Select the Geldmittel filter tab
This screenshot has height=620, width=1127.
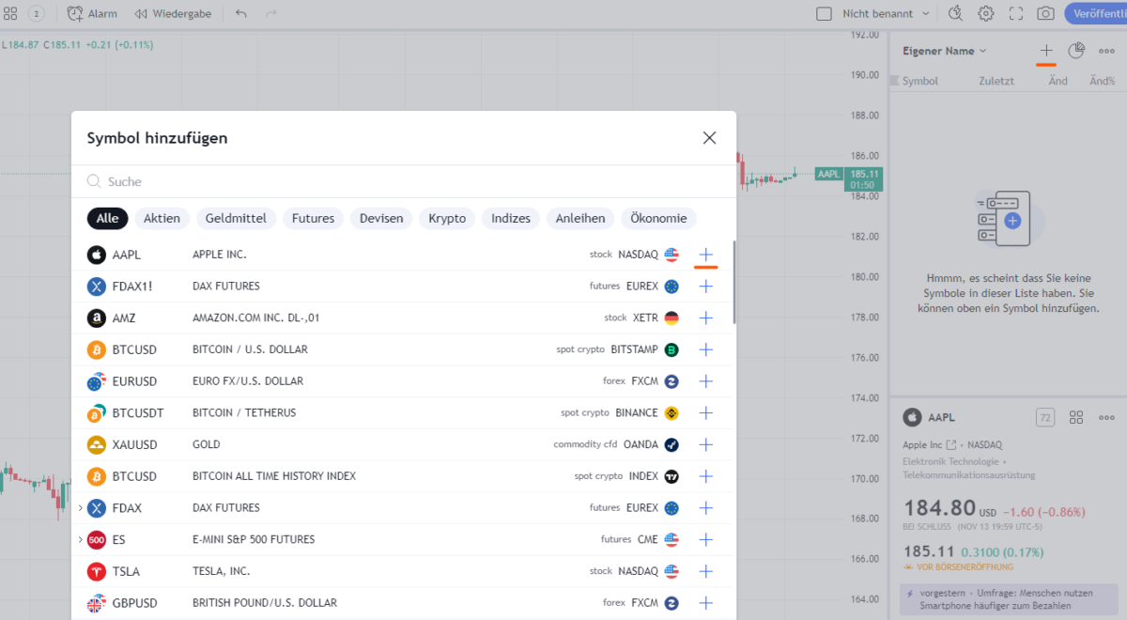tap(236, 218)
